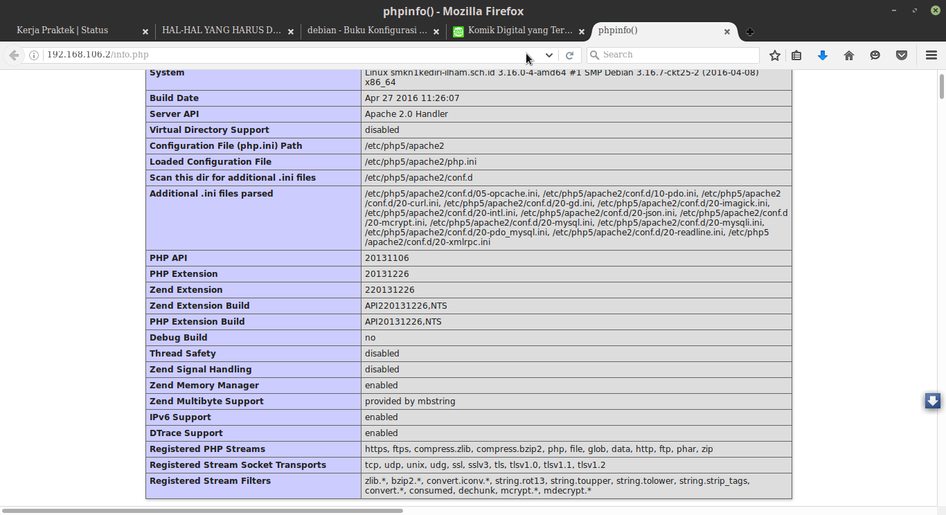Click the Pocket icon in toolbar

pos(902,55)
